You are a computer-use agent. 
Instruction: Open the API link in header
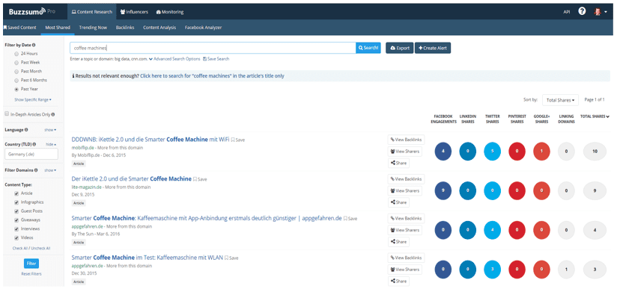click(x=567, y=12)
